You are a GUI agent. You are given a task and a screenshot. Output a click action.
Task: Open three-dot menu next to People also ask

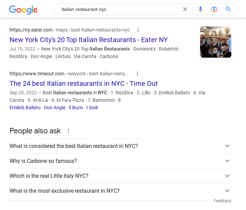(68, 131)
